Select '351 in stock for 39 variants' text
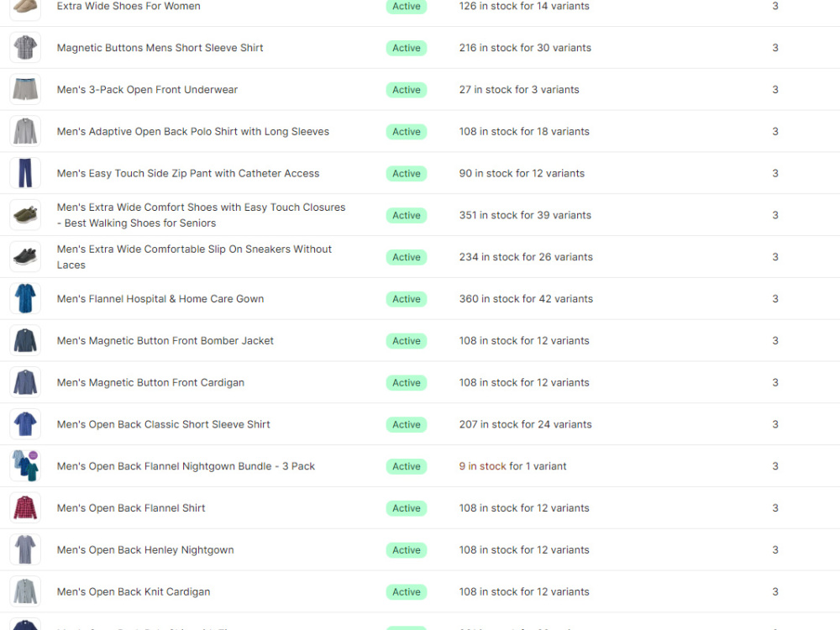The image size is (840, 630). tap(525, 215)
